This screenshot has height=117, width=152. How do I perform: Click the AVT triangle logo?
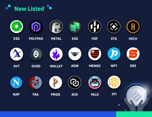(16, 54)
